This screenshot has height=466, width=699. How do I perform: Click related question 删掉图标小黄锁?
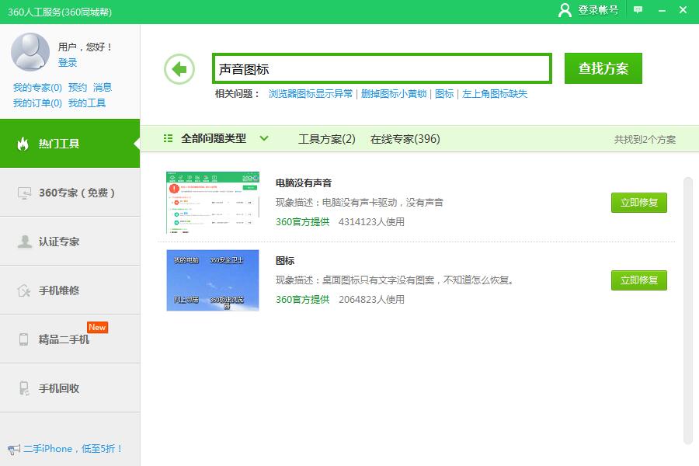point(394,94)
